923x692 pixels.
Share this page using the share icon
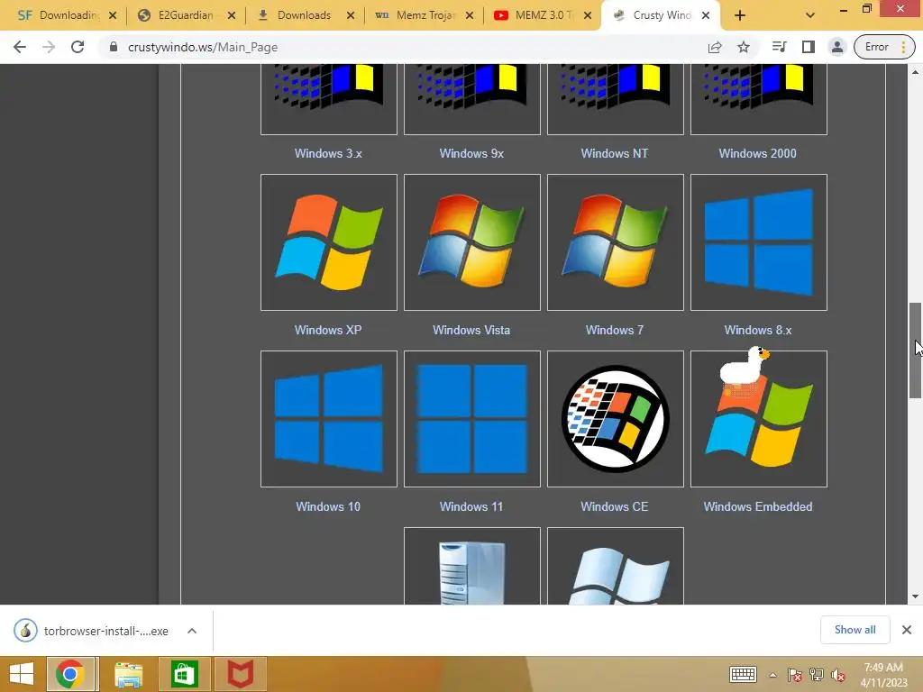point(715,47)
